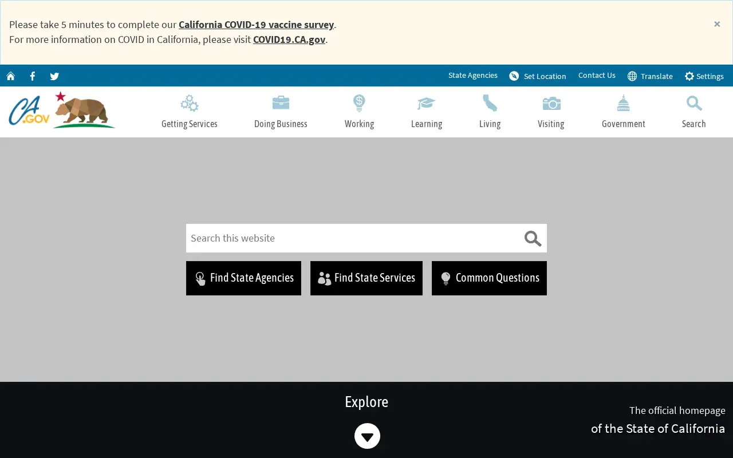Click the Settings gear icon

[x=689, y=76]
